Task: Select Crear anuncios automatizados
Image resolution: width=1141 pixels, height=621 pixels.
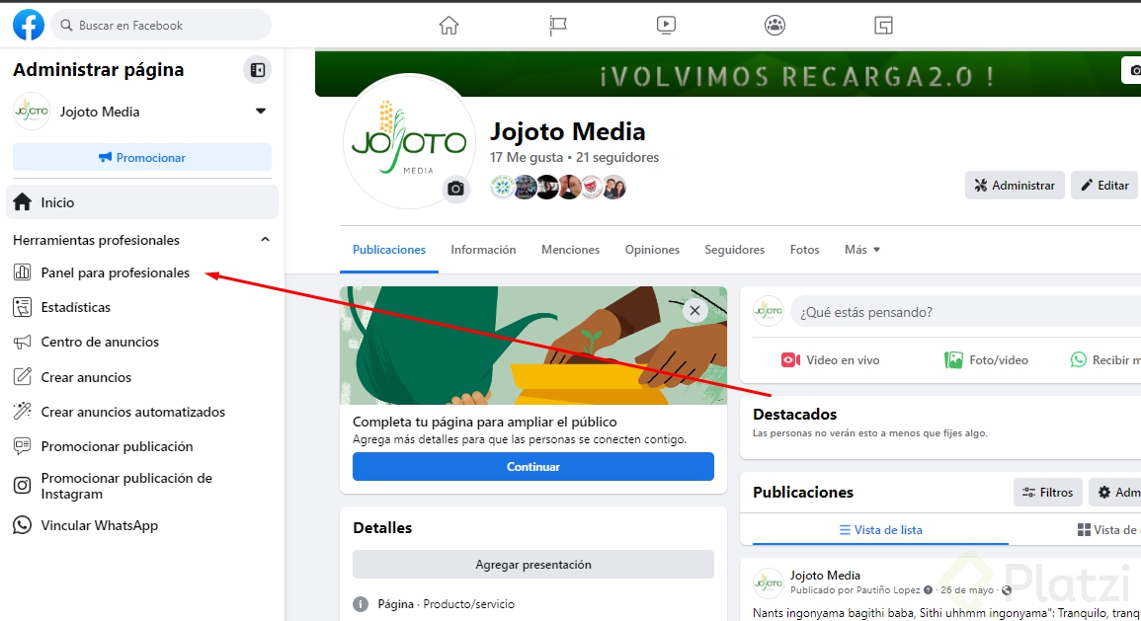Action: [x=133, y=412]
